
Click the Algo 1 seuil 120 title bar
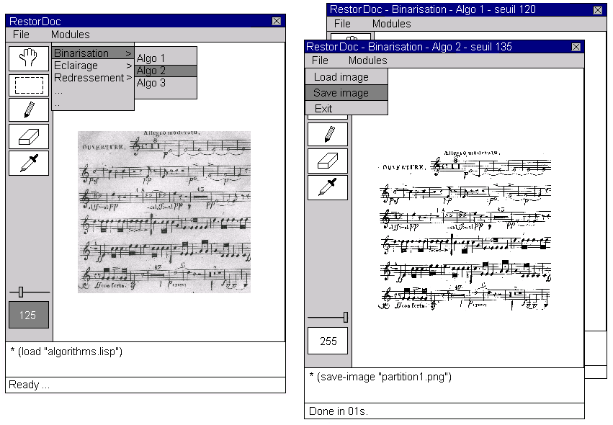tap(466, 10)
